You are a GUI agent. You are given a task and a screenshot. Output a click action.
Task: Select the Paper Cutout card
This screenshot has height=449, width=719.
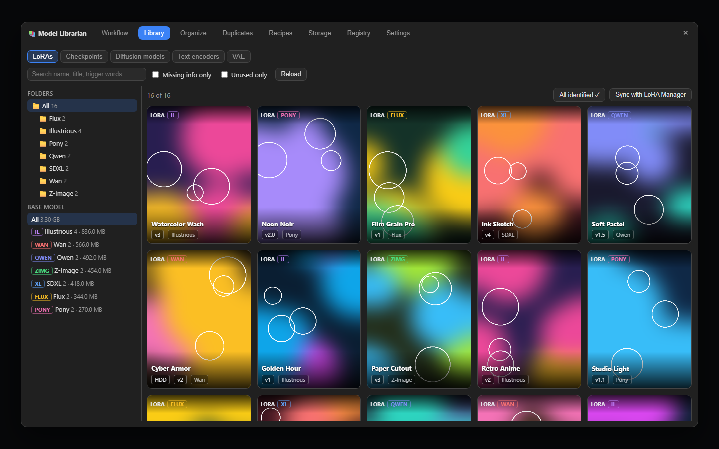(419, 319)
